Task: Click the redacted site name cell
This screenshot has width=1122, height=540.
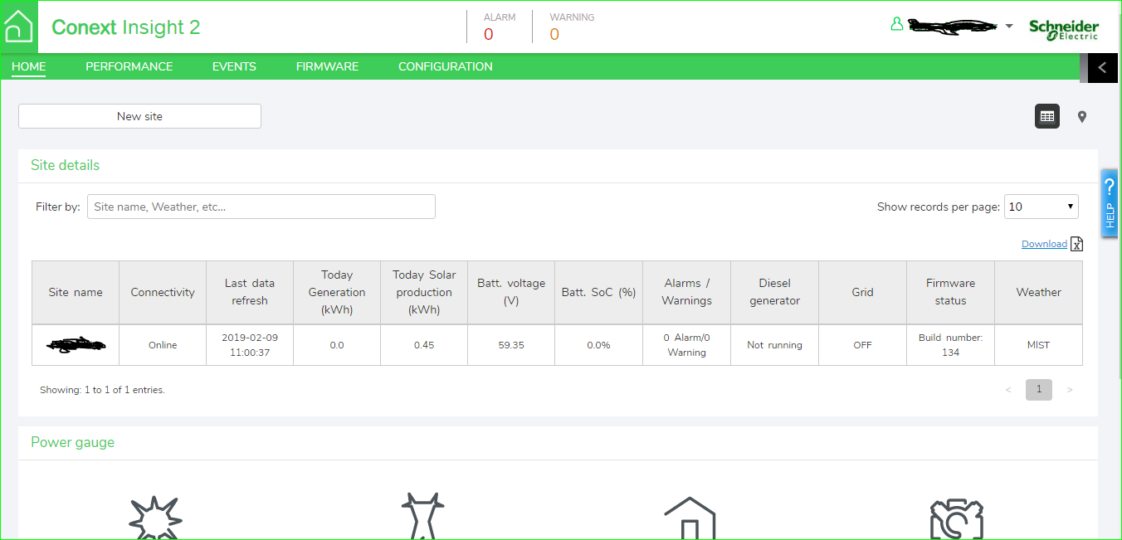Action: click(76, 344)
